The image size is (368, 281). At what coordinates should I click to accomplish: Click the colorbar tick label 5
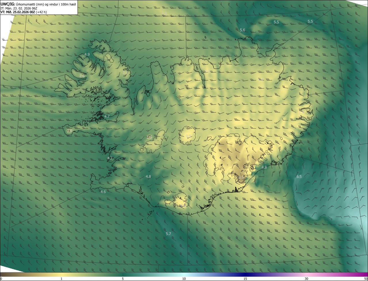click(123, 279)
